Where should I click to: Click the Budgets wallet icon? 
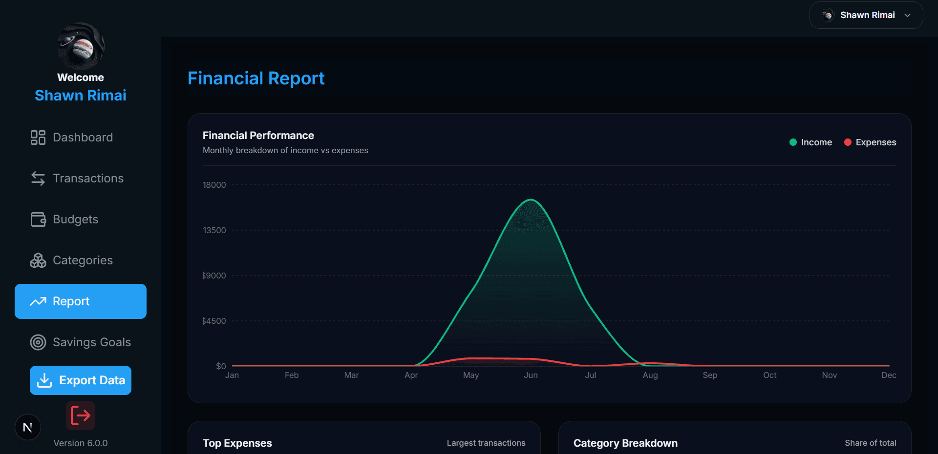38,219
